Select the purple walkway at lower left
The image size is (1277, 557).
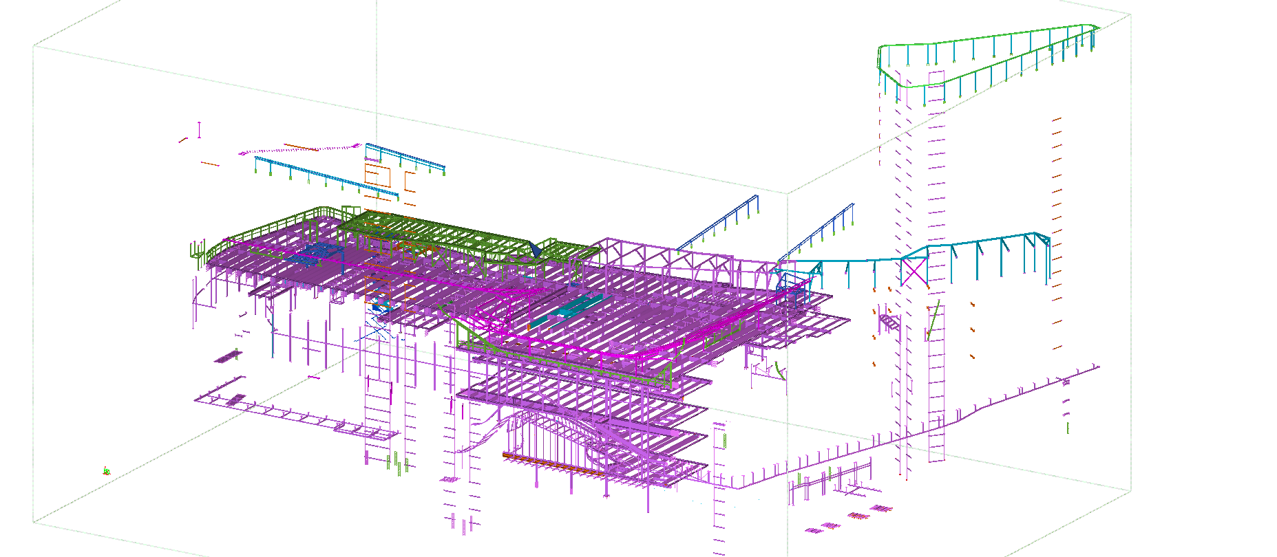click(289, 415)
